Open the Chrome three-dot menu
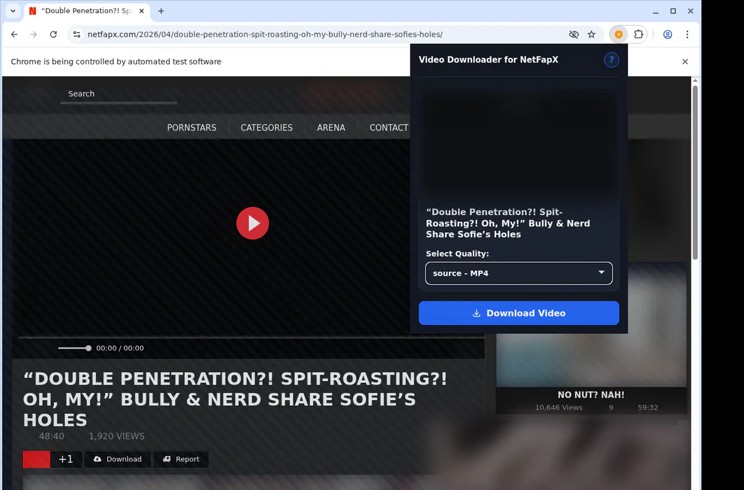744x490 pixels. [x=688, y=35]
